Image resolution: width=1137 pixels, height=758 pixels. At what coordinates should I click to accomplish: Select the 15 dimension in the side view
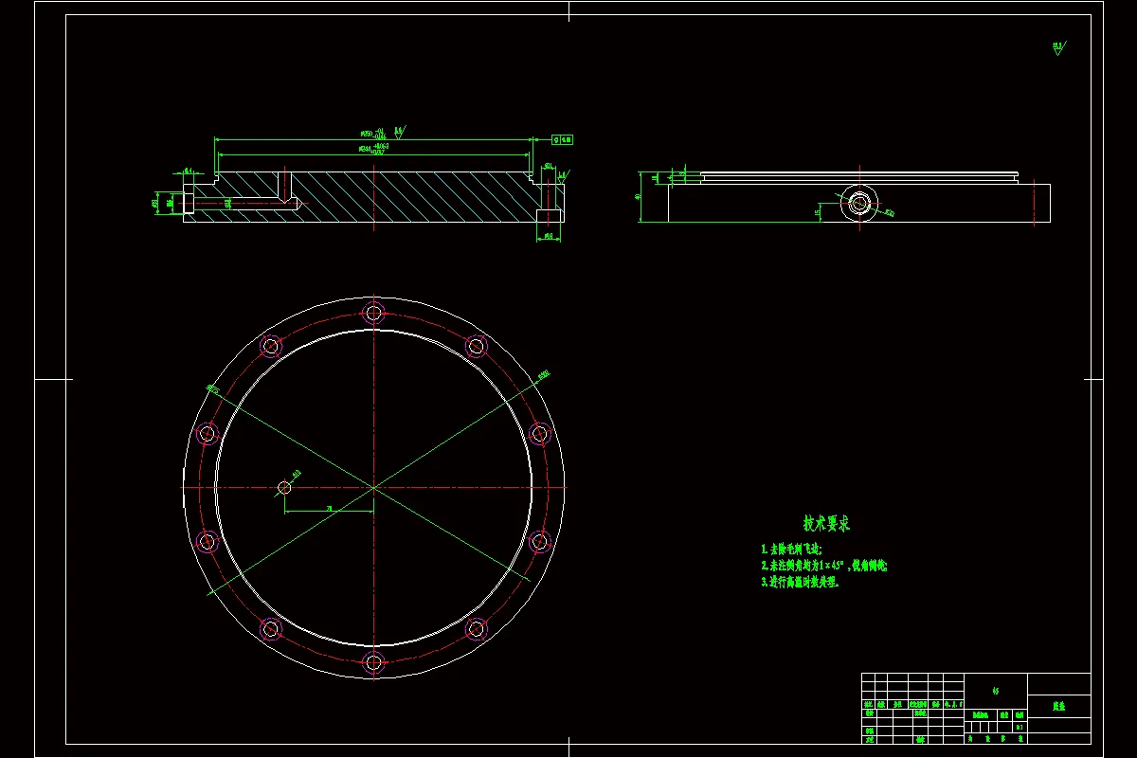point(818,212)
